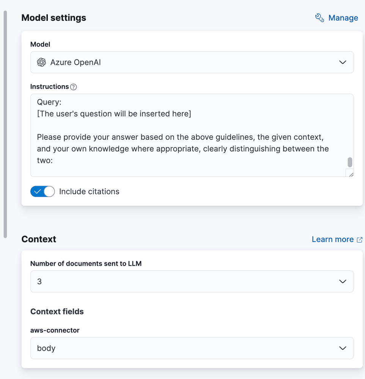This screenshot has height=379, width=365.
Task: Click the Instructions box scrollbar thumb
Action: (x=350, y=162)
